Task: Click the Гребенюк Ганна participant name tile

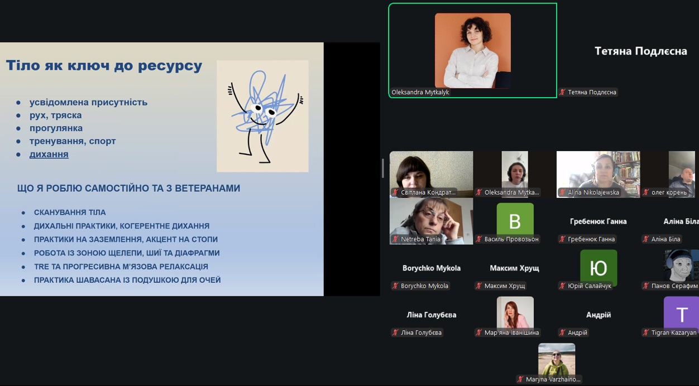Action: [x=598, y=221]
